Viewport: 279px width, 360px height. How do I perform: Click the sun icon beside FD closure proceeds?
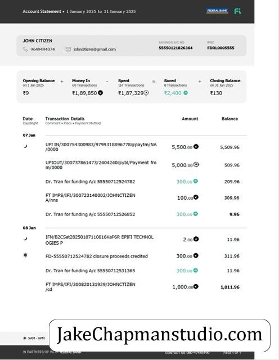click(25, 255)
